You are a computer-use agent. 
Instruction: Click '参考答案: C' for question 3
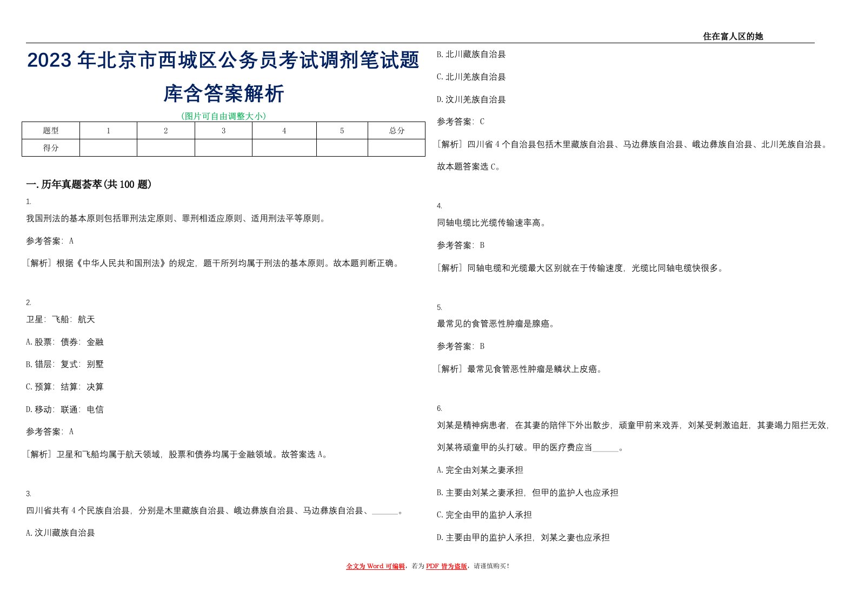pyautogui.click(x=461, y=122)
